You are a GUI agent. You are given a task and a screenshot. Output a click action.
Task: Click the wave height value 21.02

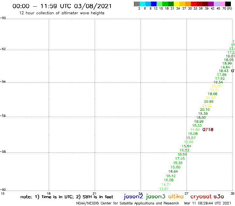point(207,106)
